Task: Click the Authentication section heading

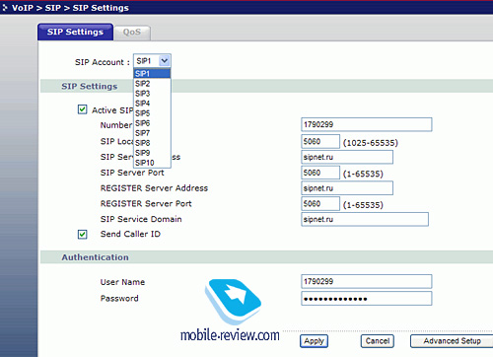Action: [x=95, y=257]
